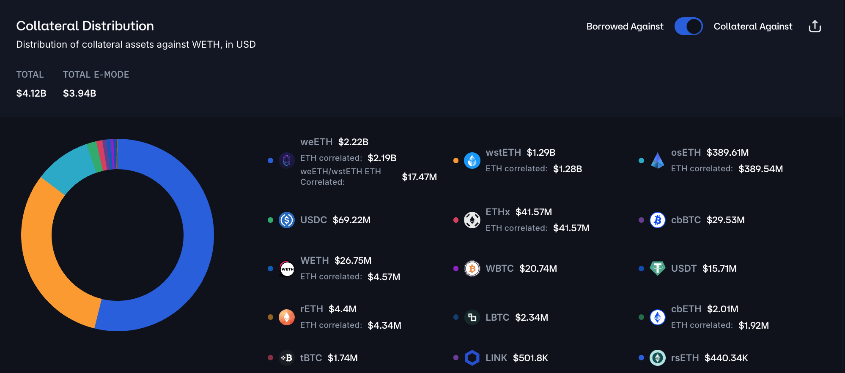Click the orange legend dot beside wstETH
Image resolution: width=845 pixels, height=373 pixels.
(x=456, y=160)
